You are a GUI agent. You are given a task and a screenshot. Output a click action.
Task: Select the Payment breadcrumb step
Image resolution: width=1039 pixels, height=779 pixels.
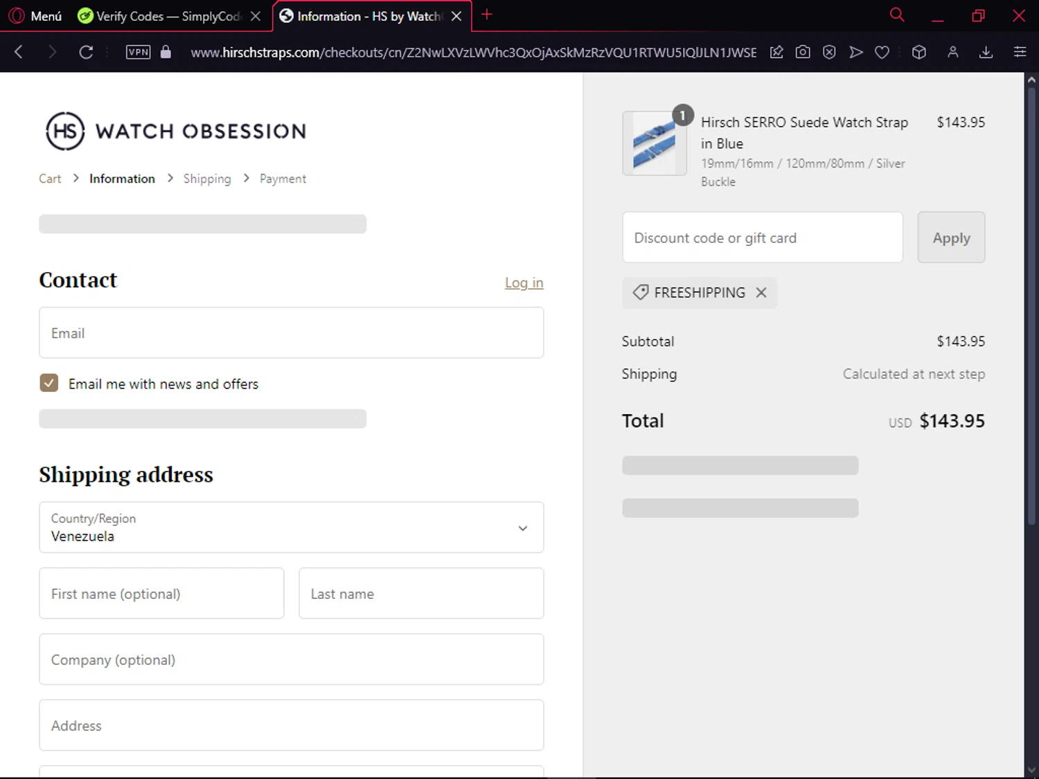click(x=283, y=179)
